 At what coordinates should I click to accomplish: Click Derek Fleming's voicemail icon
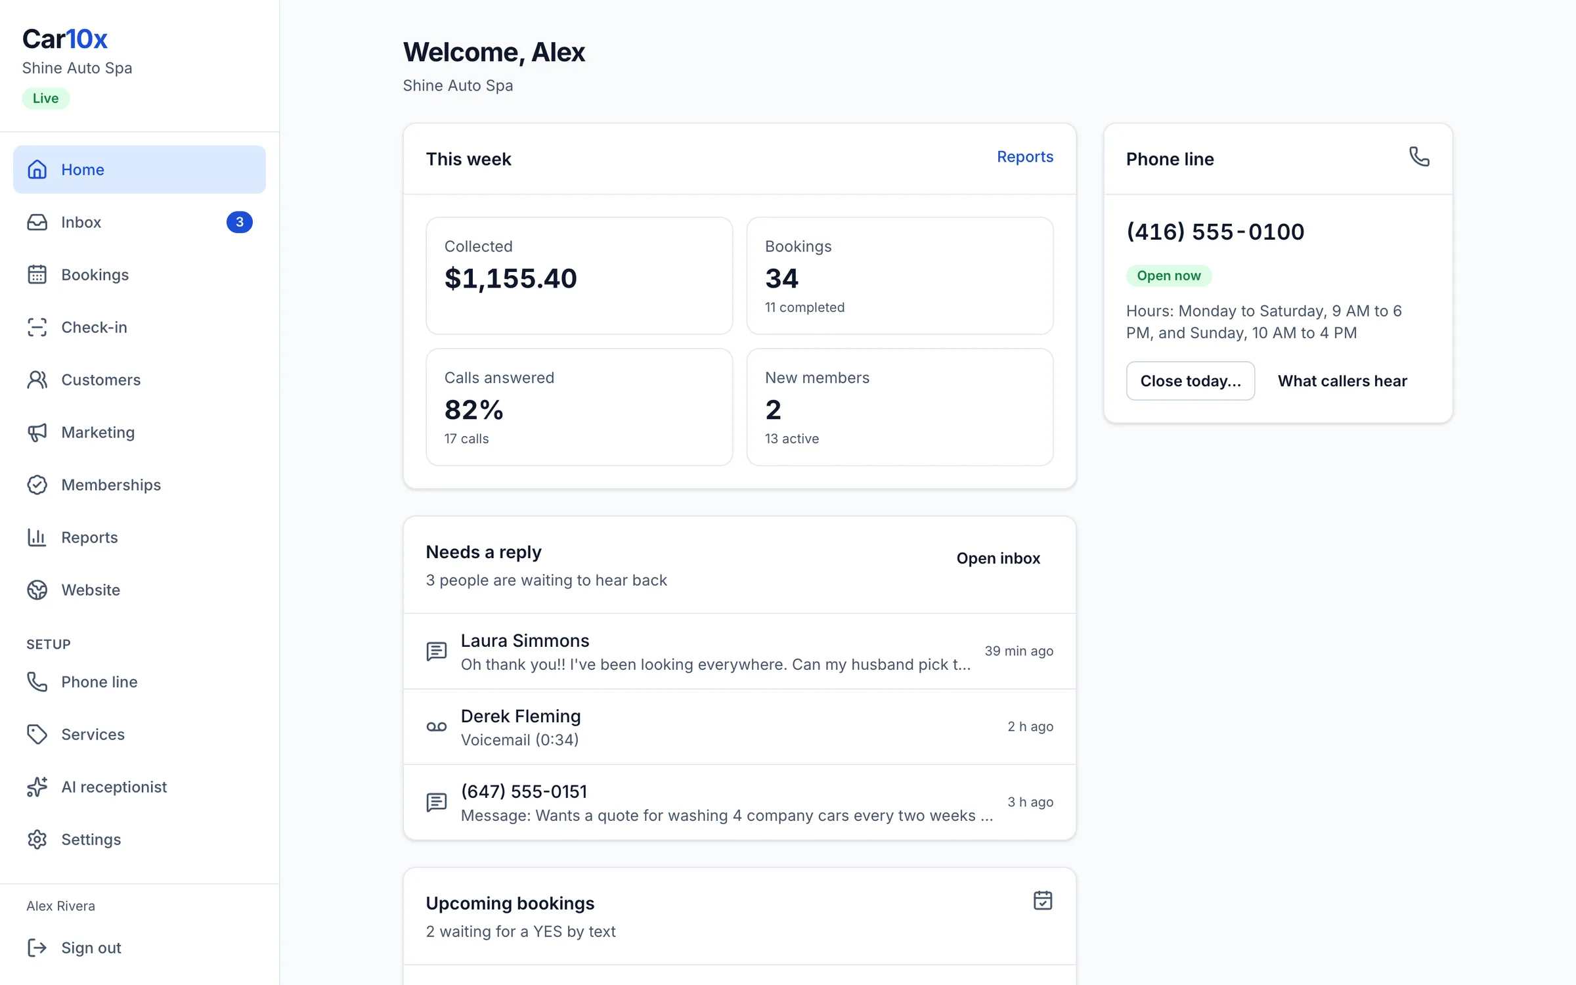[437, 727]
